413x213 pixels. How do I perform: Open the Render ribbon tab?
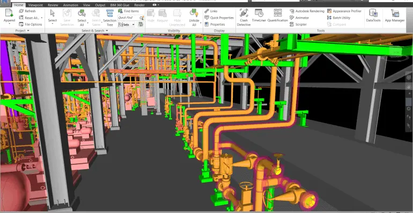tap(139, 5)
